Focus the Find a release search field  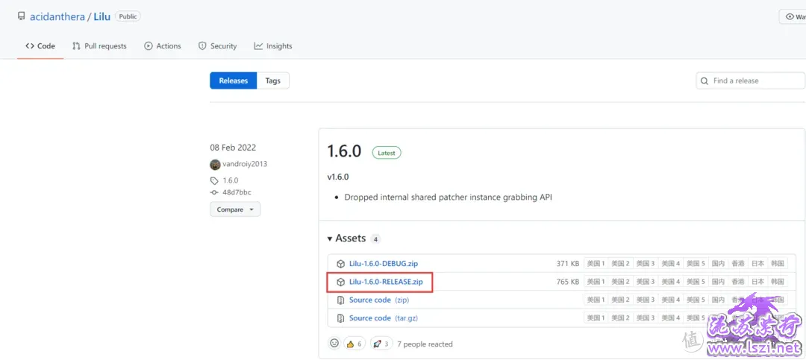pyautogui.click(x=751, y=80)
